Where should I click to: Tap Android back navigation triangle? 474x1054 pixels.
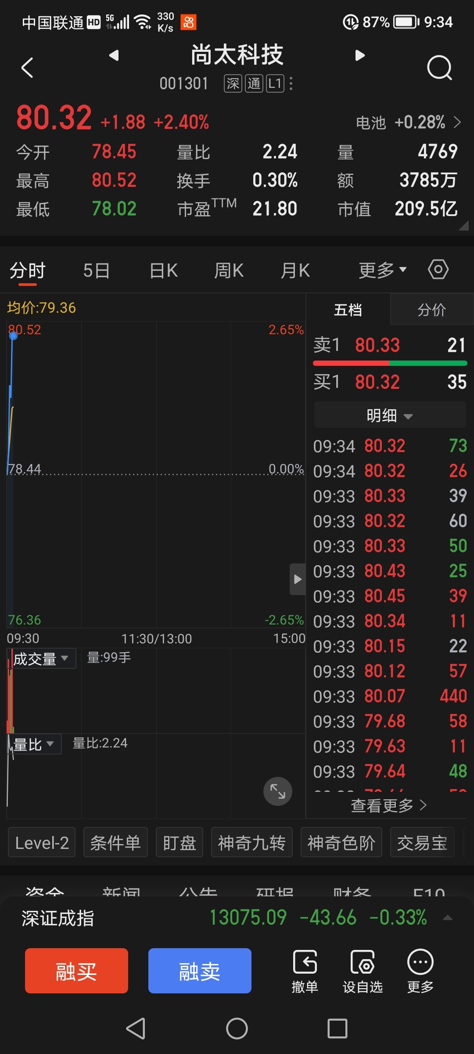coord(136,1029)
